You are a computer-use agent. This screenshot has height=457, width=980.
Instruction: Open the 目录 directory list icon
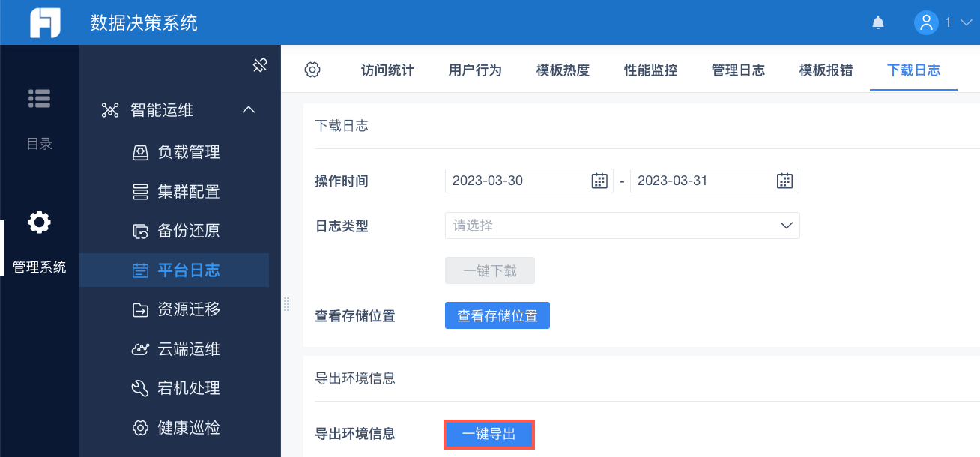39,97
